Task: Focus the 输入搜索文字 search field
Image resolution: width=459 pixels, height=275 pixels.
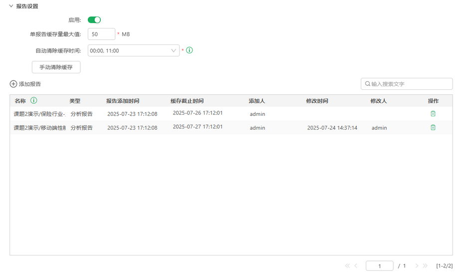Action: (409, 84)
